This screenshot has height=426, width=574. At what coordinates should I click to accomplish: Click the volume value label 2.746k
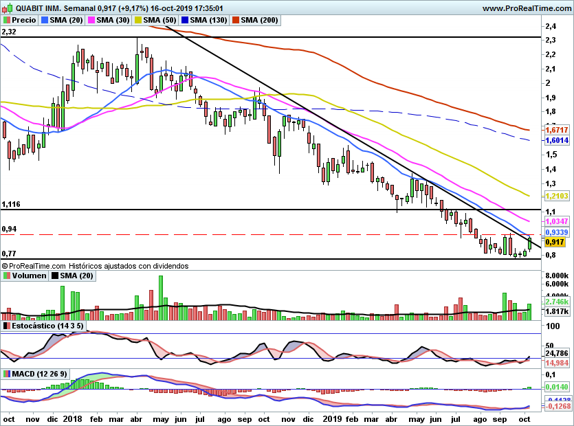pyautogui.click(x=557, y=302)
